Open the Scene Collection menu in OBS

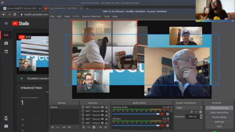[x=91, y=16]
